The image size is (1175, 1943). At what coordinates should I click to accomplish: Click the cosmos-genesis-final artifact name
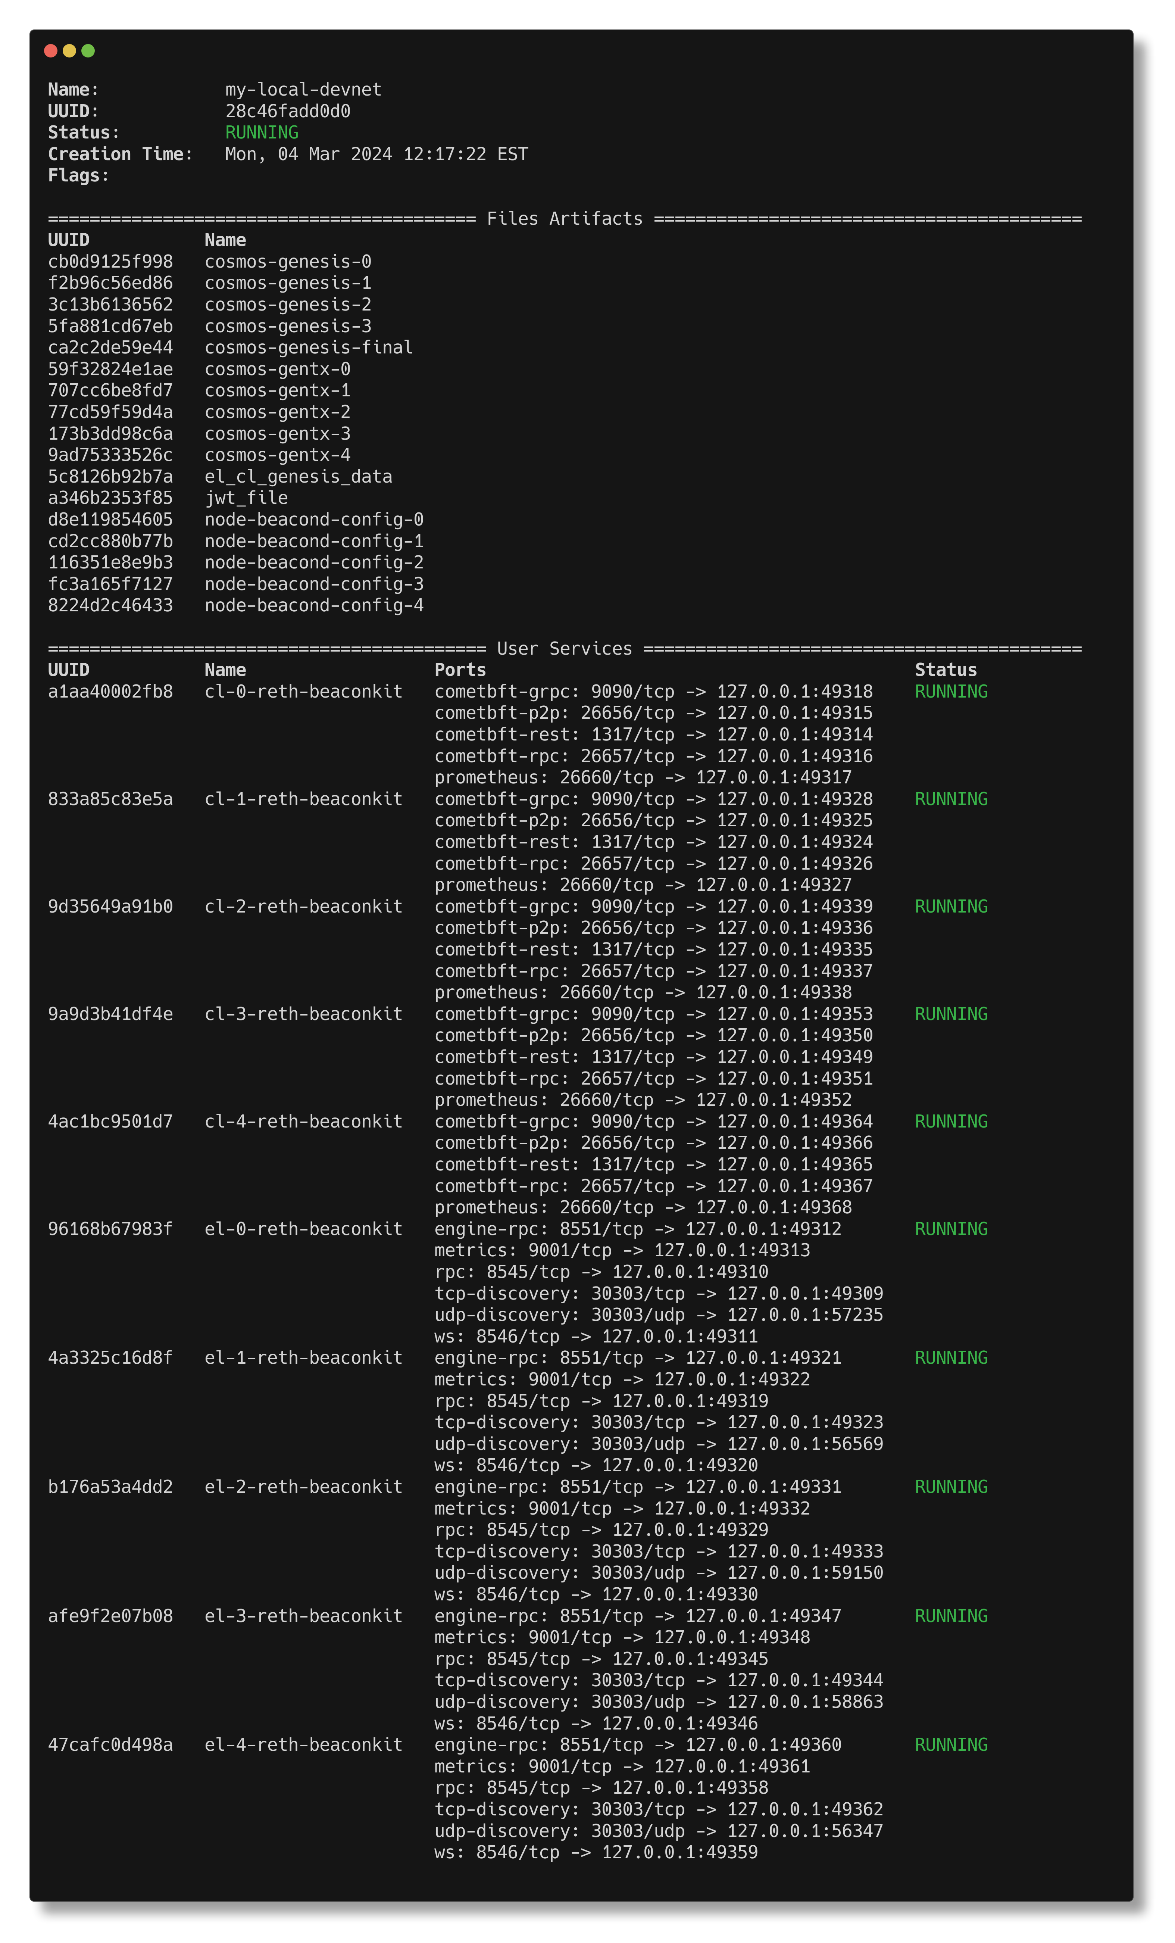tap(308, 347)
